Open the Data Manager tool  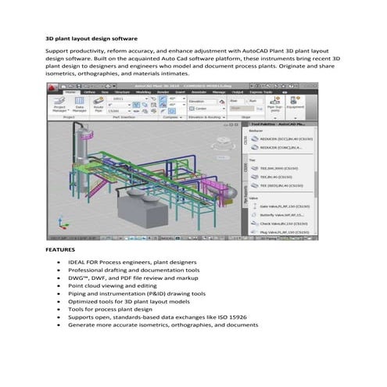click(x=79, y=104)
